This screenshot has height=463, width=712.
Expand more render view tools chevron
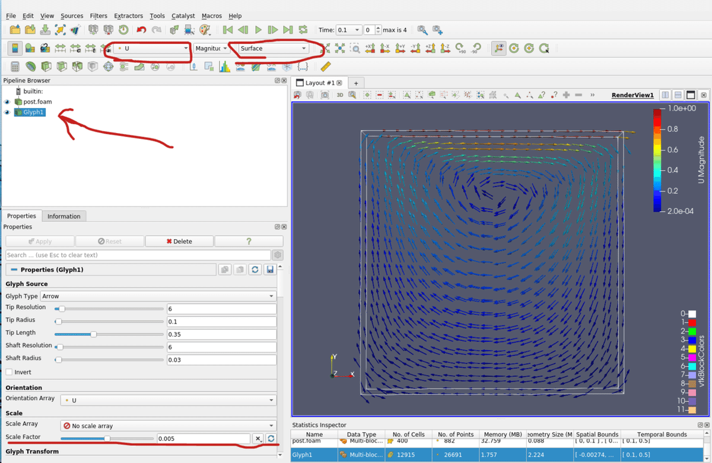tap(592, 95)
